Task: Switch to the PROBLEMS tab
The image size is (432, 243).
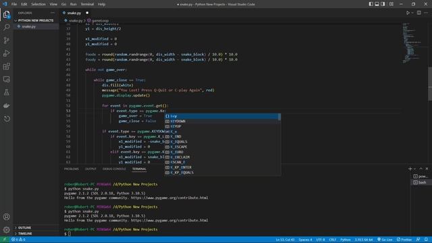Action: [72, 169]
